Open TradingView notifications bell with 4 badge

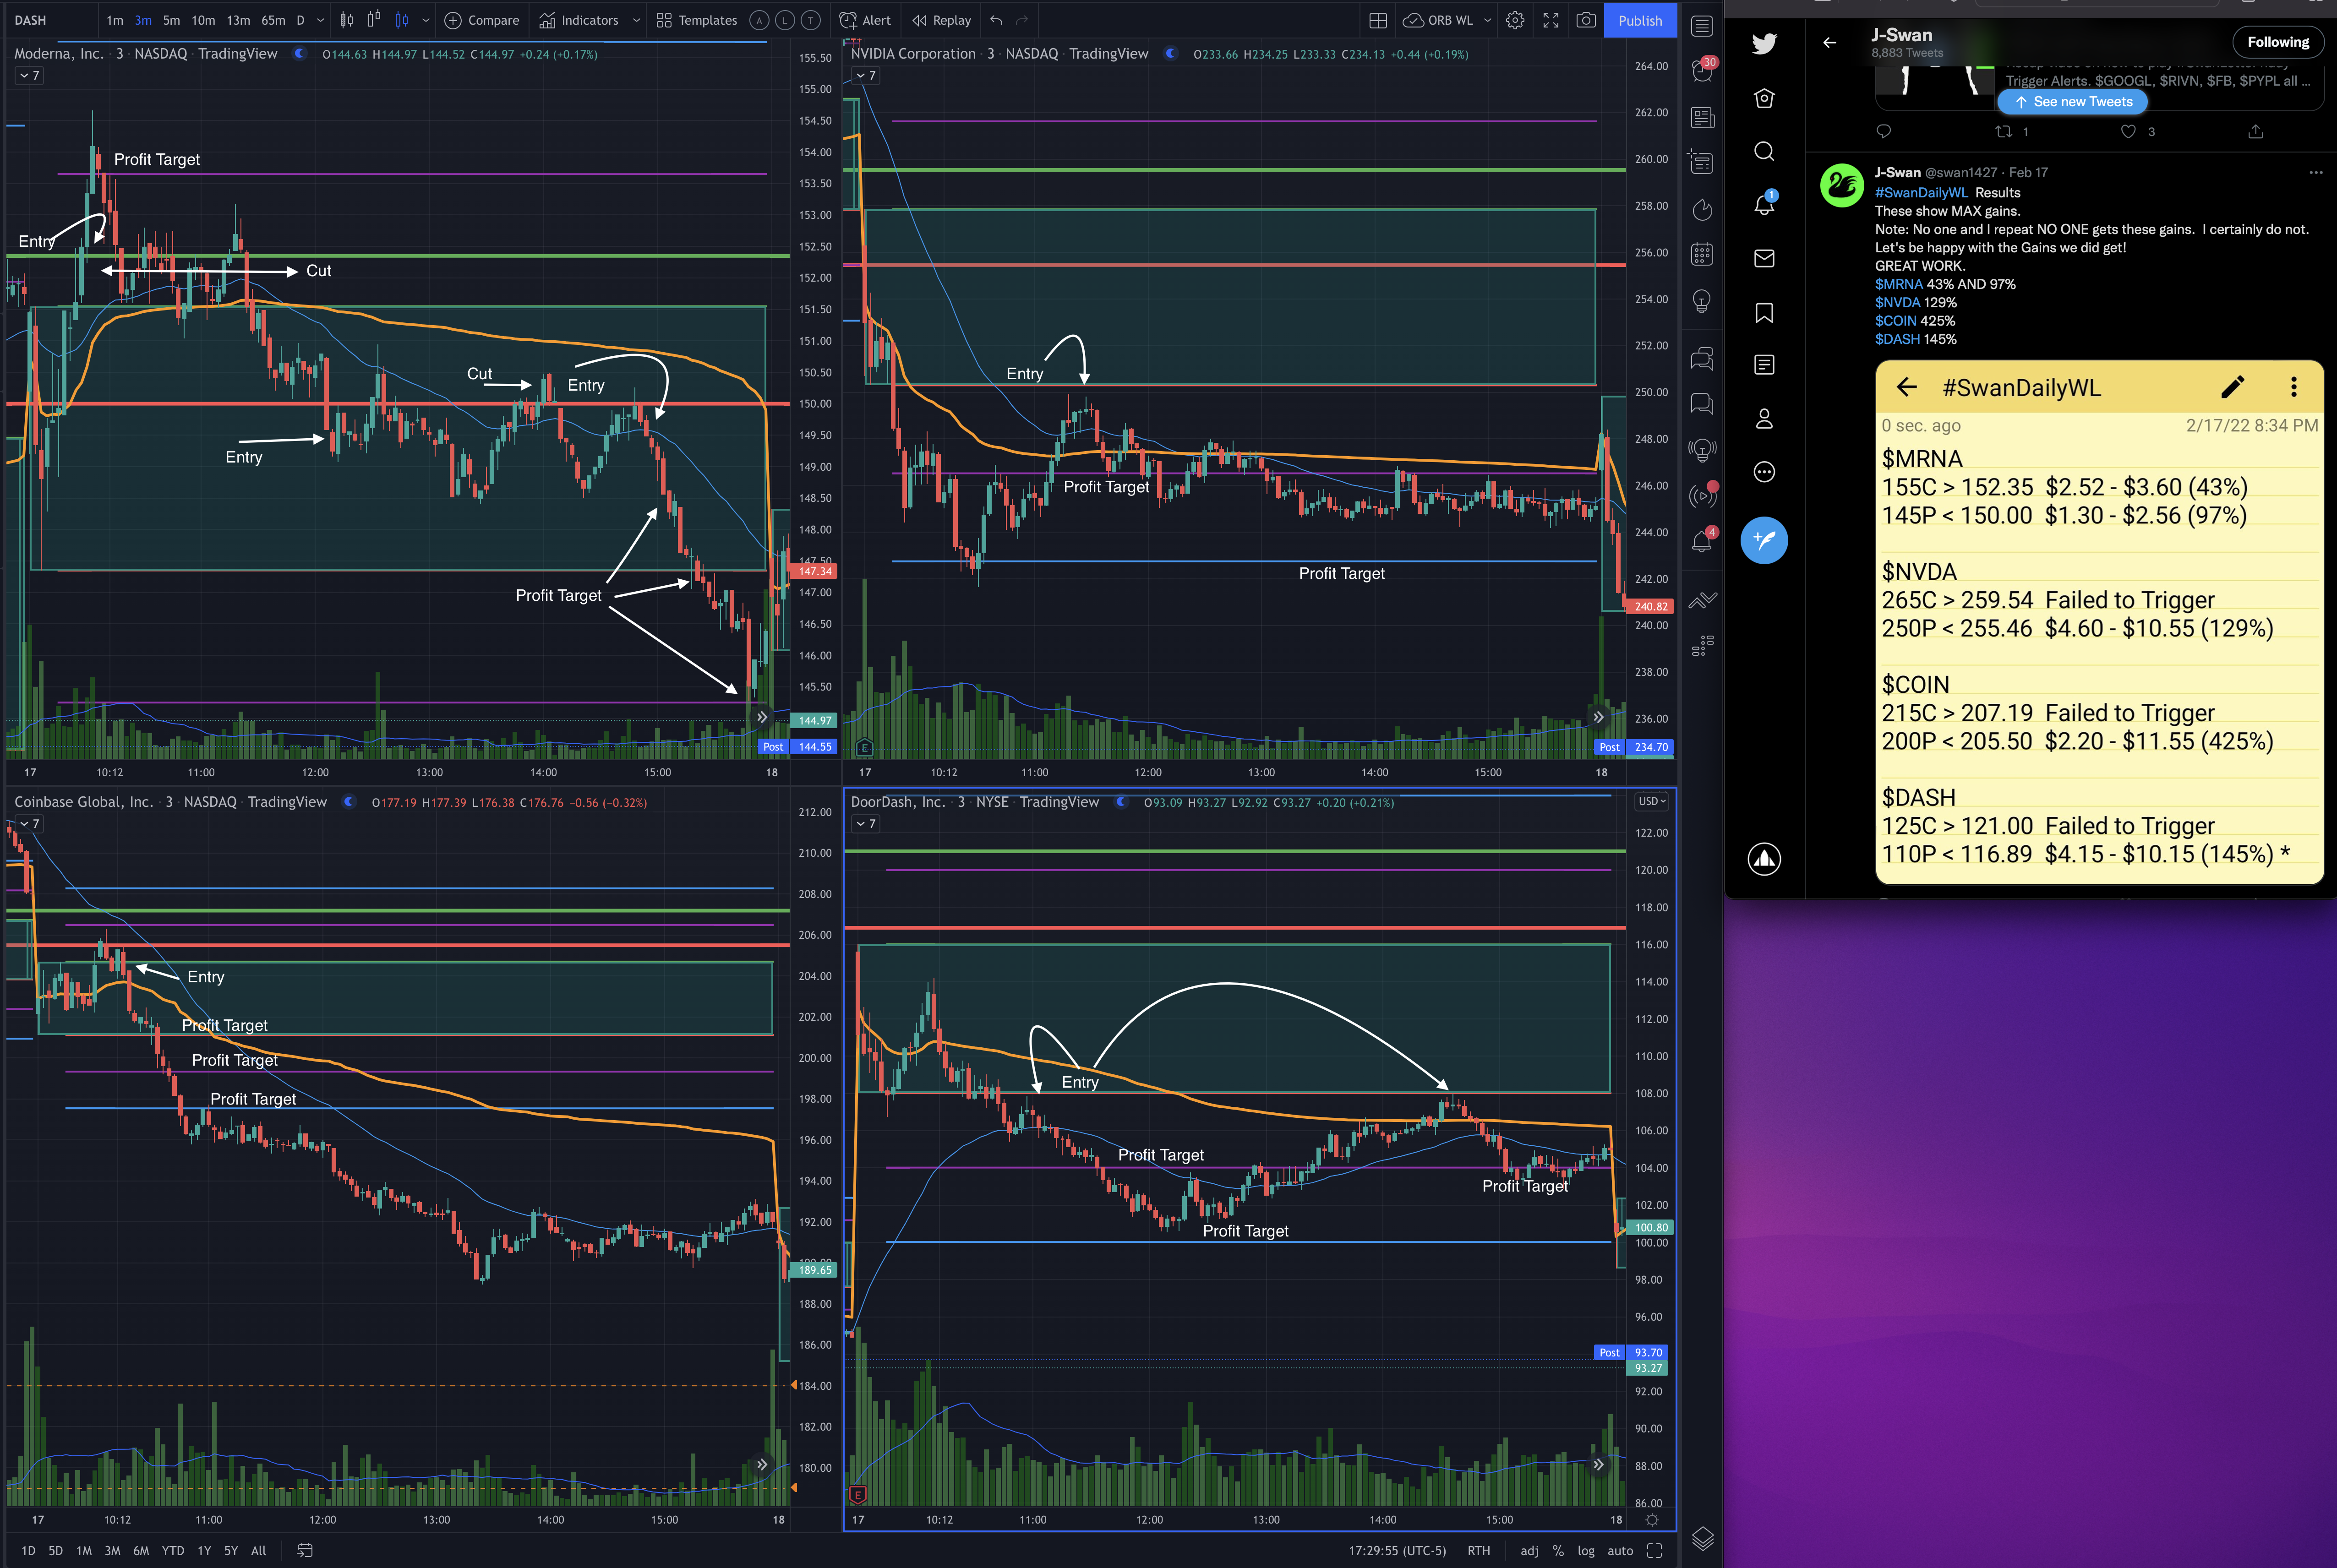[1702, 540]
